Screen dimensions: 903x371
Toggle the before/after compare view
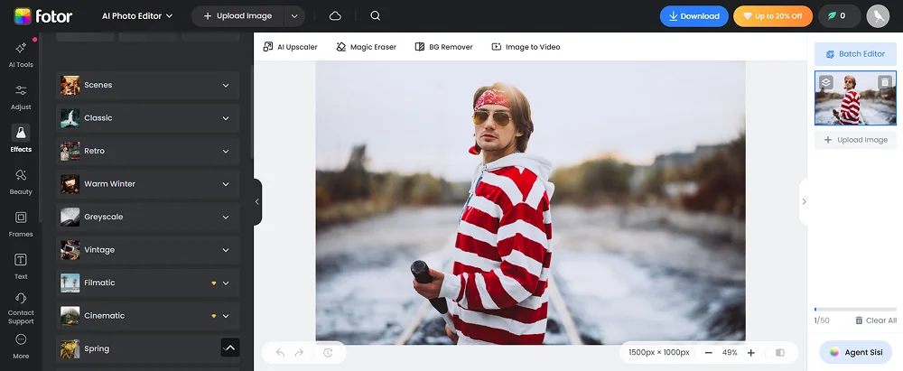click(x=780, y=353)
